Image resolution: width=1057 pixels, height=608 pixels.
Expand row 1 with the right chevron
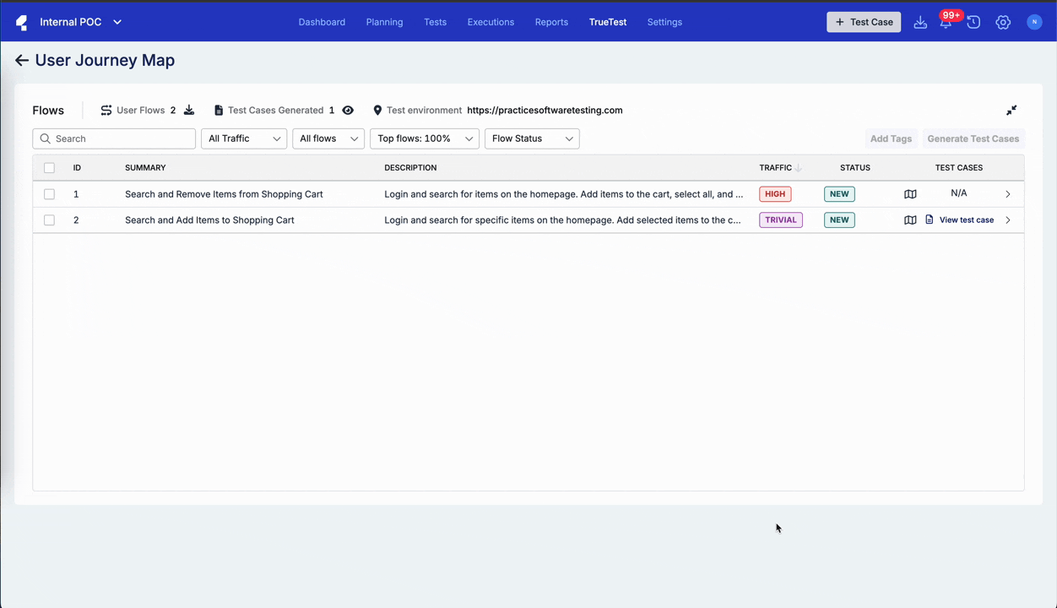[1008, 194]
